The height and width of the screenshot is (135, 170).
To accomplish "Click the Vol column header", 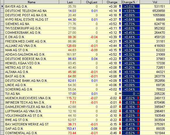I will tap(155, 2).
